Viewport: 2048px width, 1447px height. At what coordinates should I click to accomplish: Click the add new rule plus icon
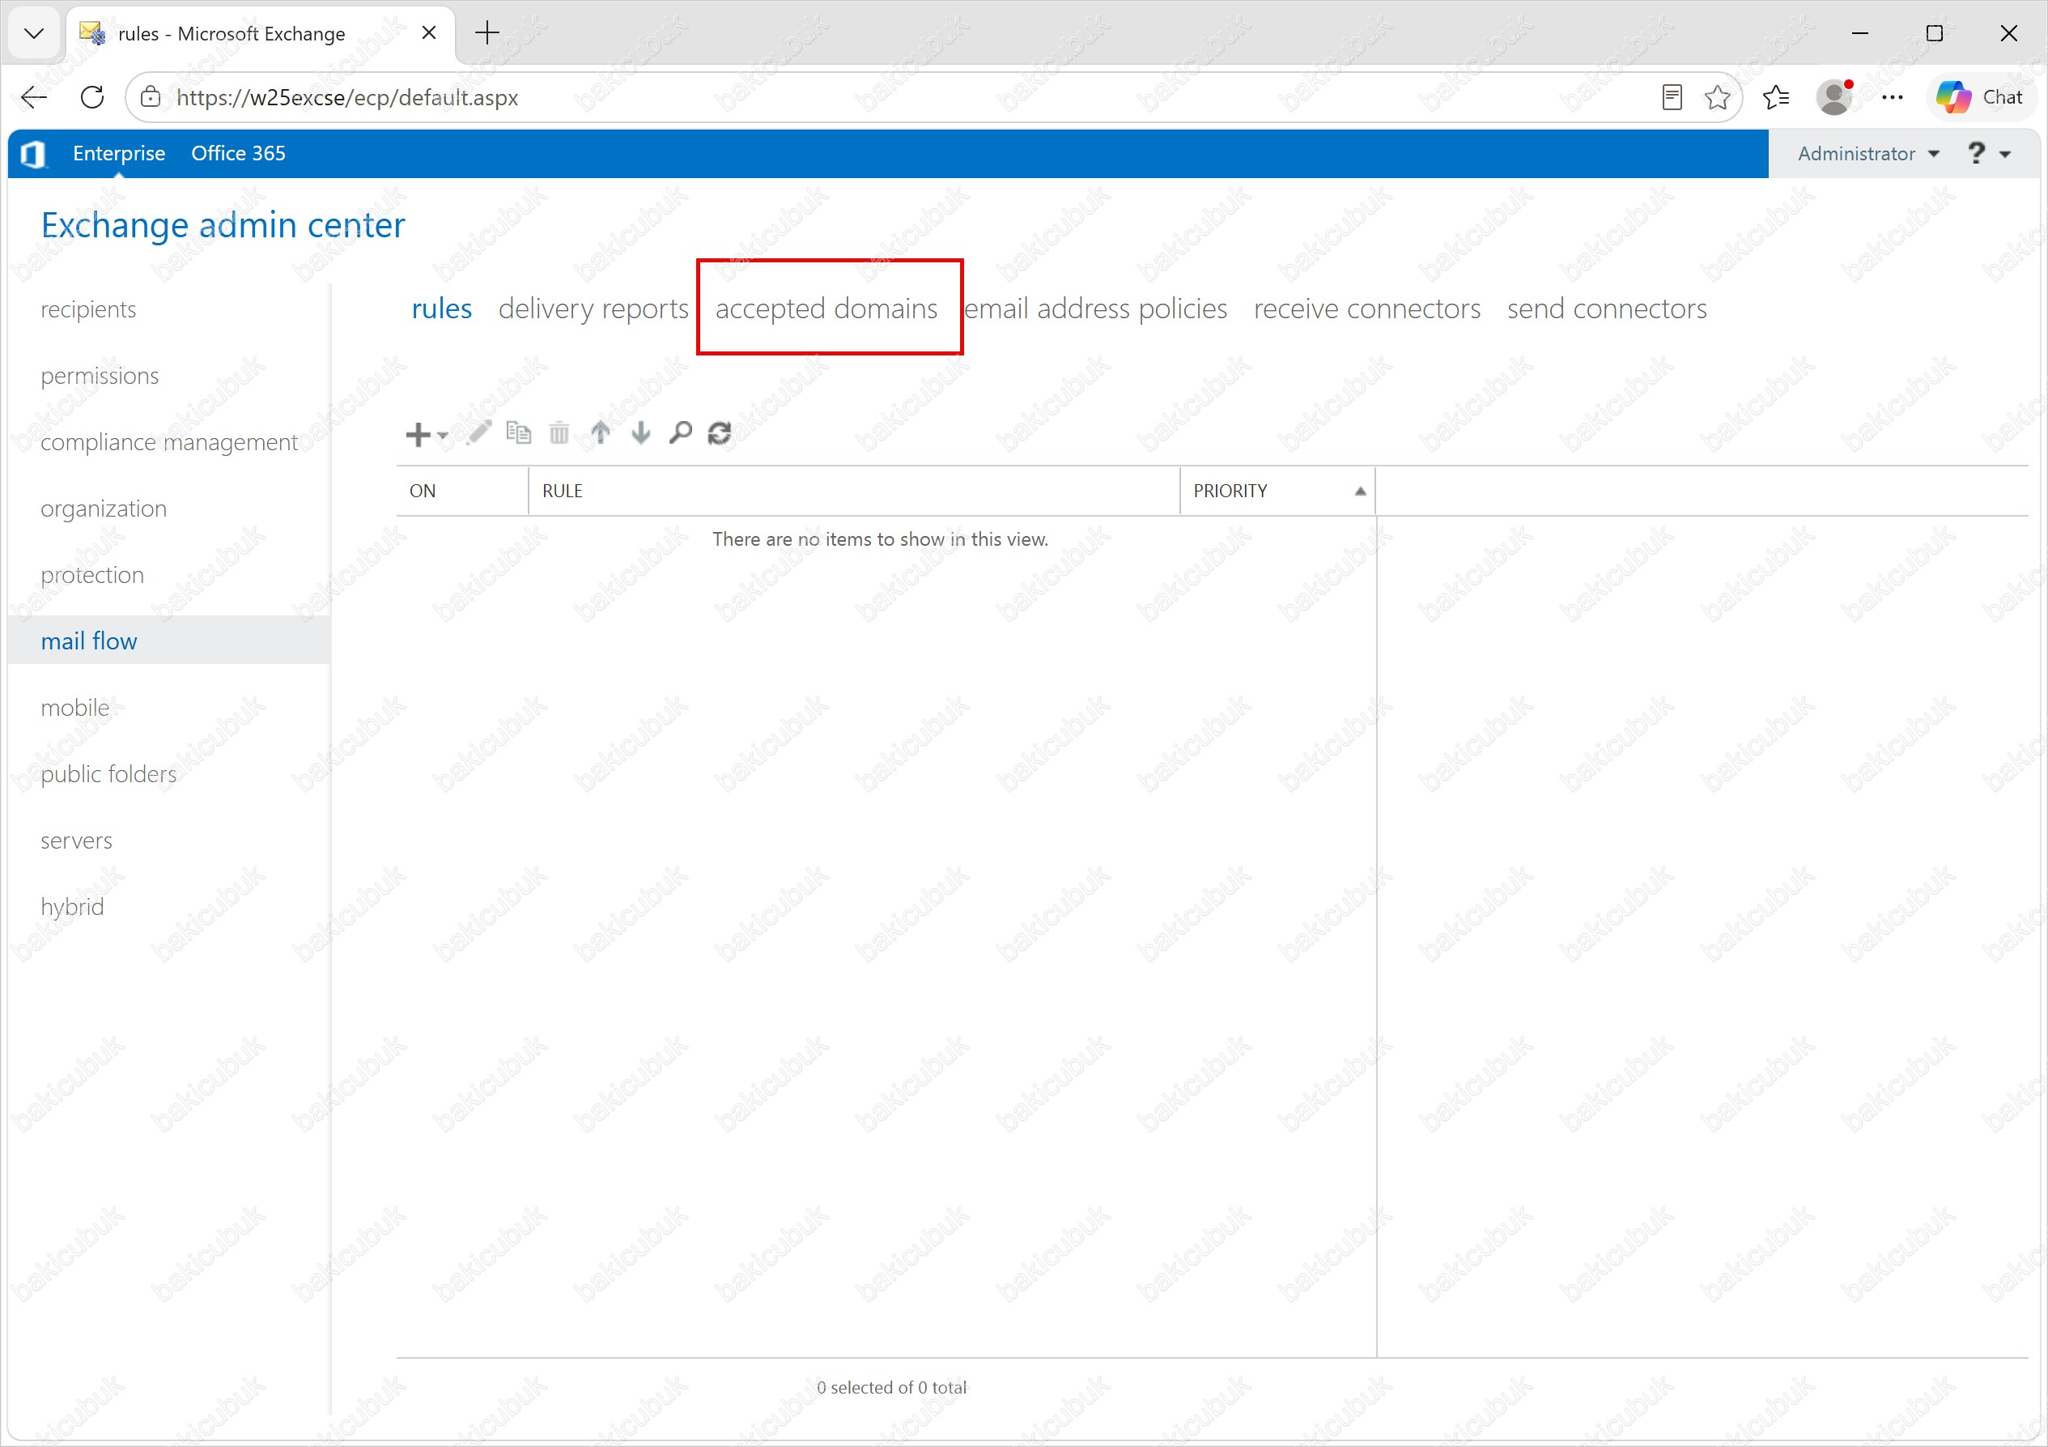pyautogui.click(x=418, y=435)
